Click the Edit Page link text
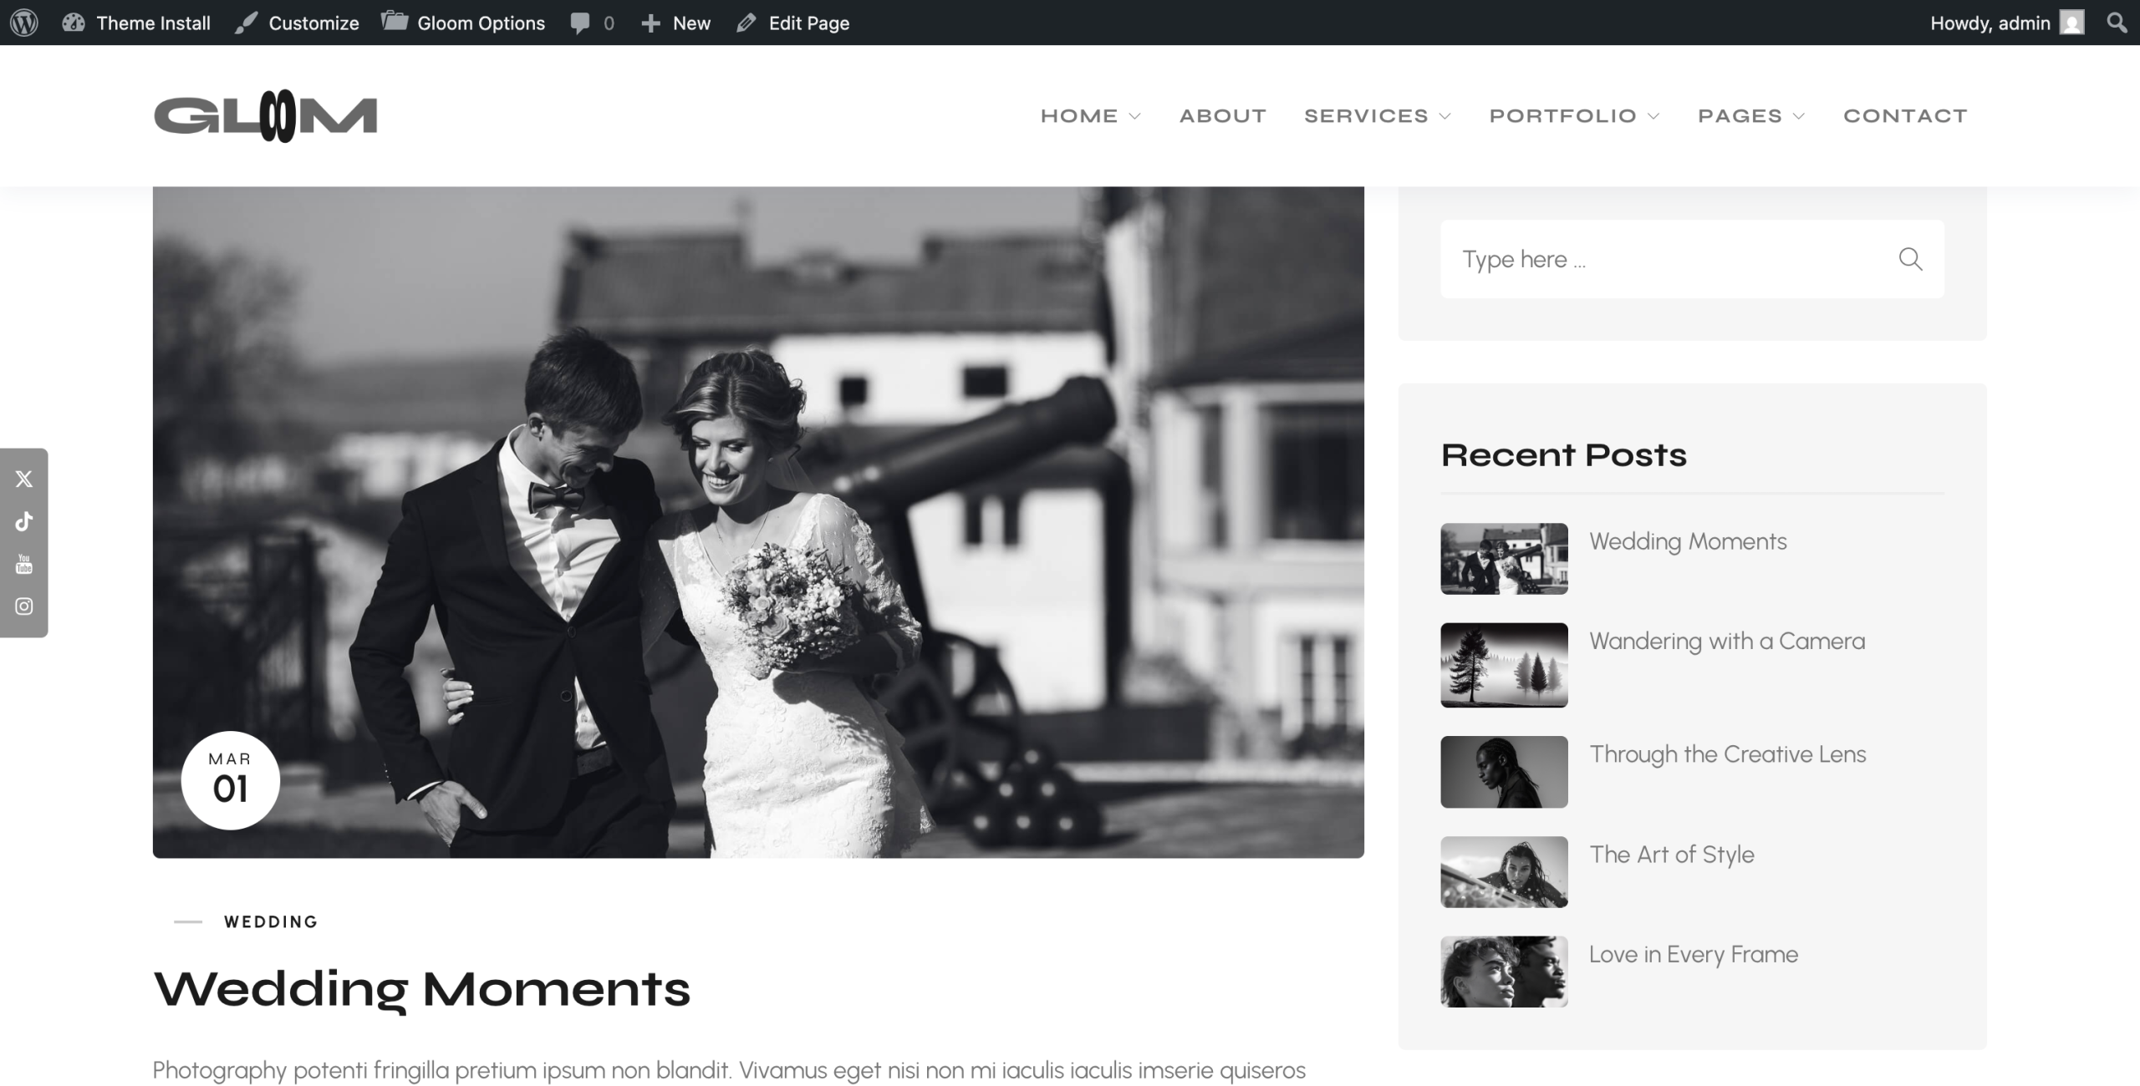Image resolution: width=2140 pixels, height=1086 pixels. pos(809,23)
